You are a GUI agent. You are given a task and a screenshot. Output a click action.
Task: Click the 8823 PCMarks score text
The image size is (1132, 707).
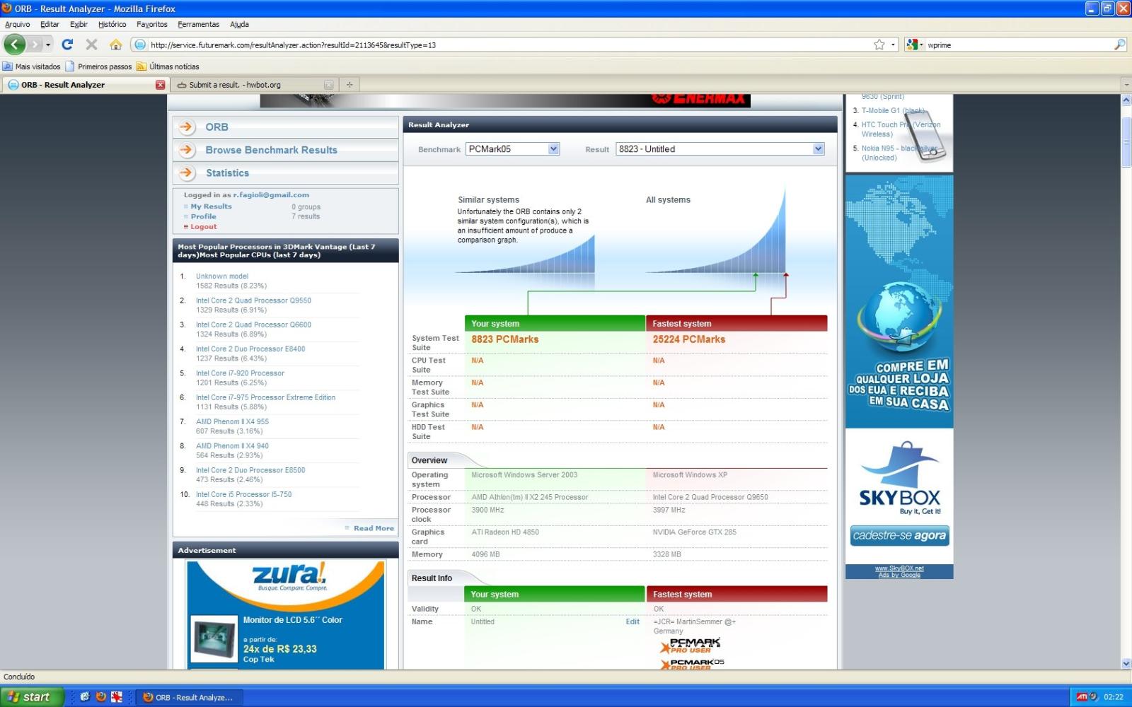pyautogui.click(x=505, y=339)
